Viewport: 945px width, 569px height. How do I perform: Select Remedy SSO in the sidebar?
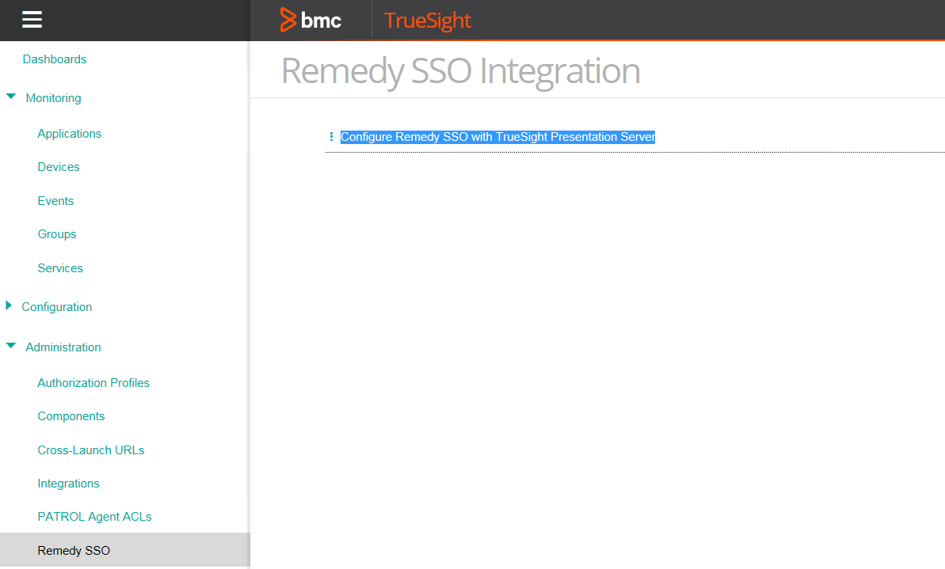click(74, 550)
